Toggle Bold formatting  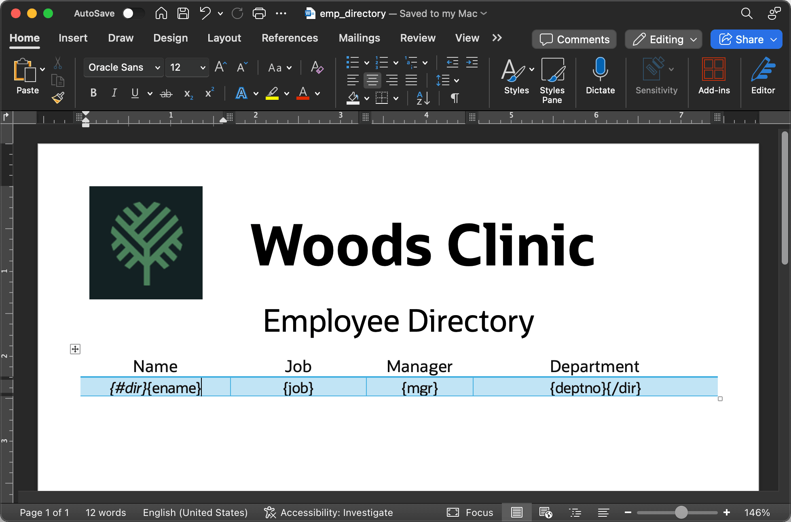point(93,93)
